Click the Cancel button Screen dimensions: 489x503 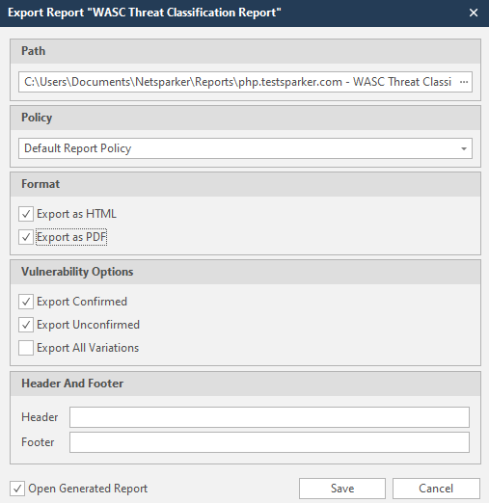coord(436,489)
